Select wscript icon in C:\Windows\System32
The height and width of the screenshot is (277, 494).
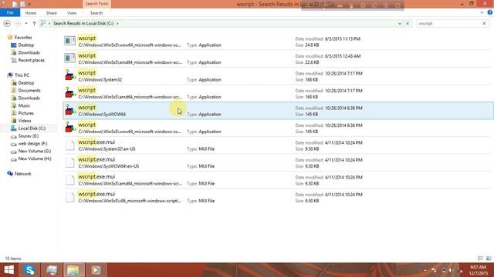[x=69, y=75]
